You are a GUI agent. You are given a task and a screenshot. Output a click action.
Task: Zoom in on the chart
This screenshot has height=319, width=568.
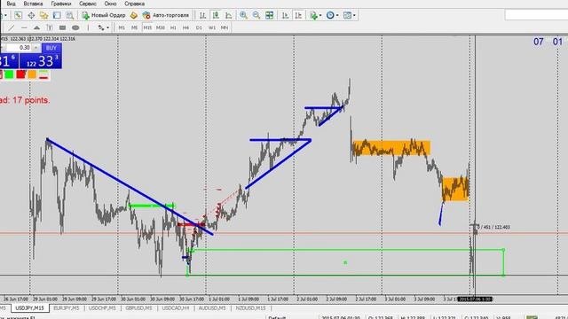(x=243, y=15)
